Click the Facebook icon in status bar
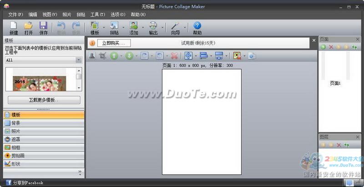 9,182
